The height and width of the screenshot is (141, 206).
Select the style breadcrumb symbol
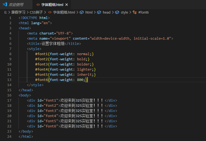pos(124,12)
